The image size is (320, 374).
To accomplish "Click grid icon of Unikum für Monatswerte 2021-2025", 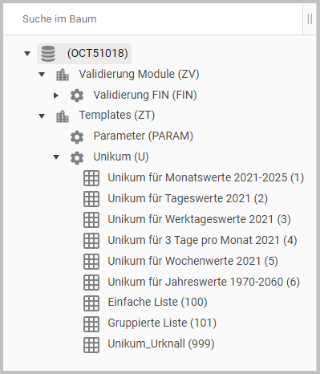I will [91, 178].
